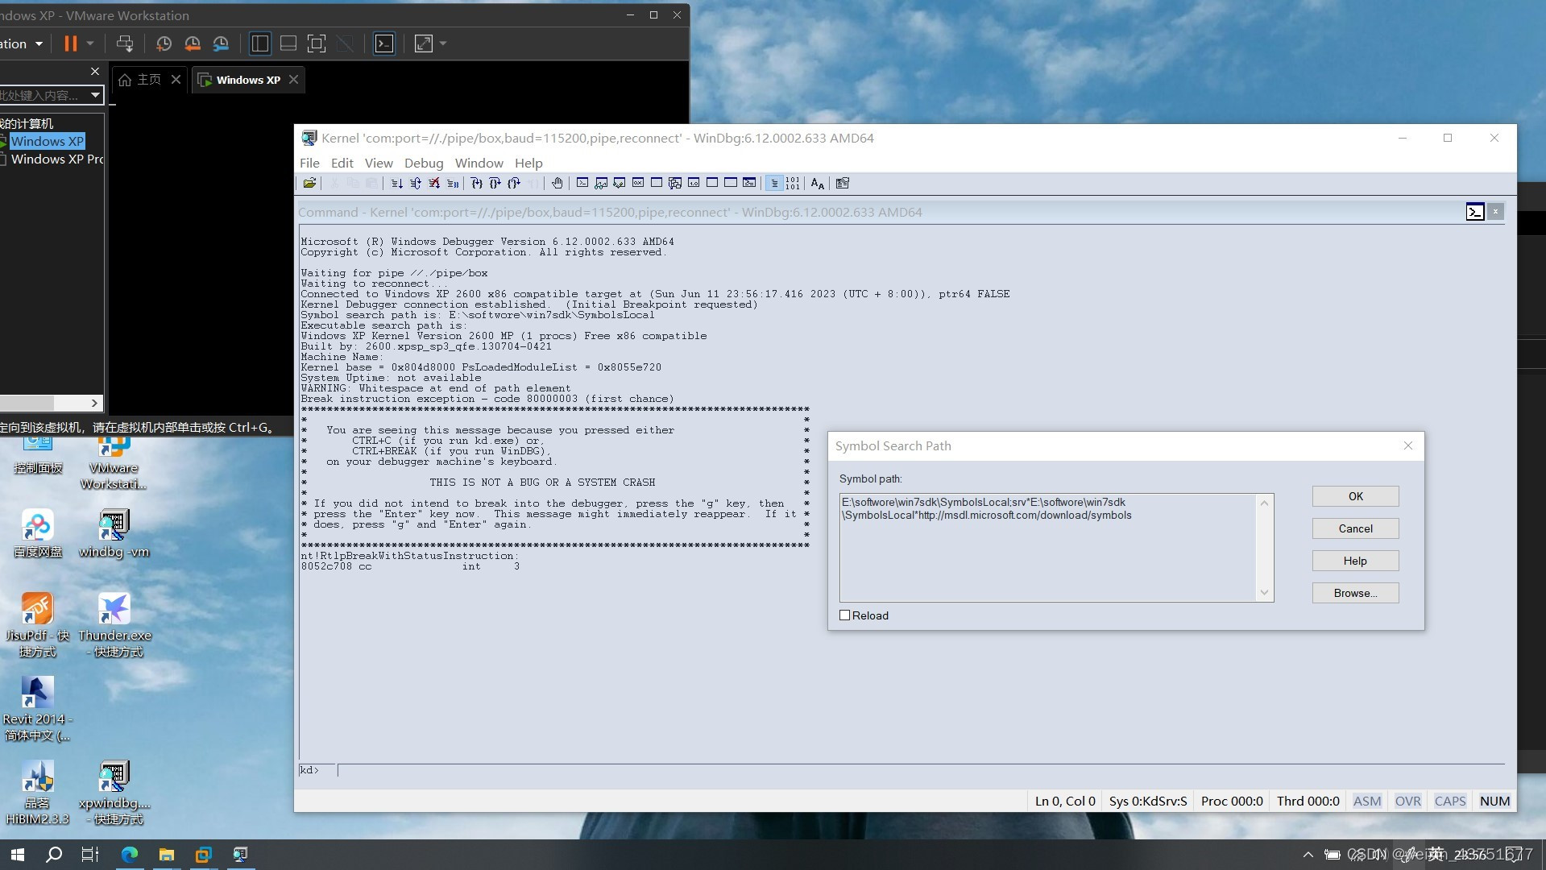Click the insert breakpoint hand icon
This screenshot has width=1546, height=870.
tap(557, 183)
